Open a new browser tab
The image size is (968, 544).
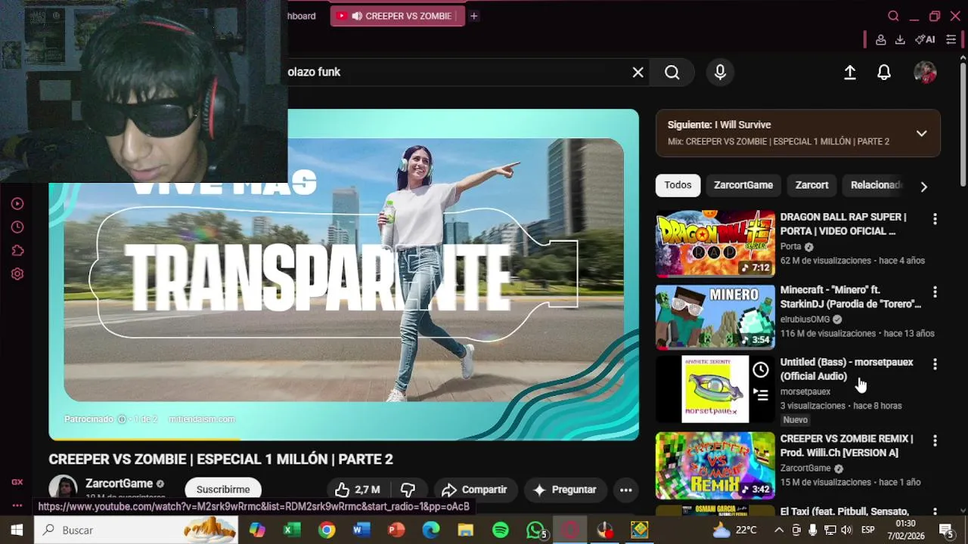(474, 16)
